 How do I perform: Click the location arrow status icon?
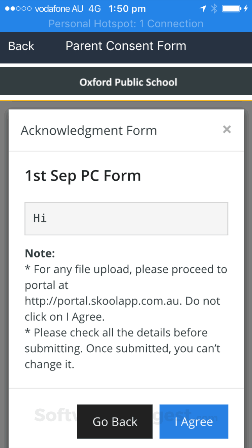(x=203, y=9)
